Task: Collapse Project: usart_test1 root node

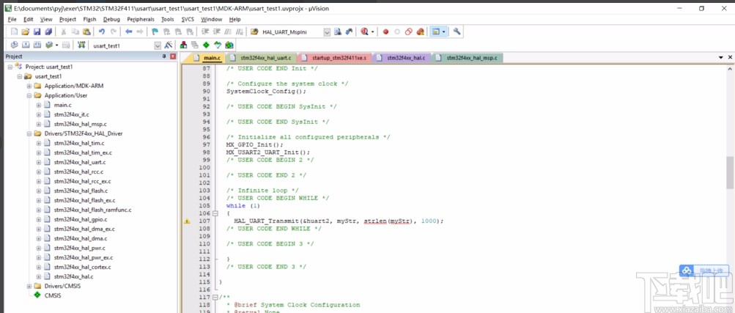Action: pos(10,67)
